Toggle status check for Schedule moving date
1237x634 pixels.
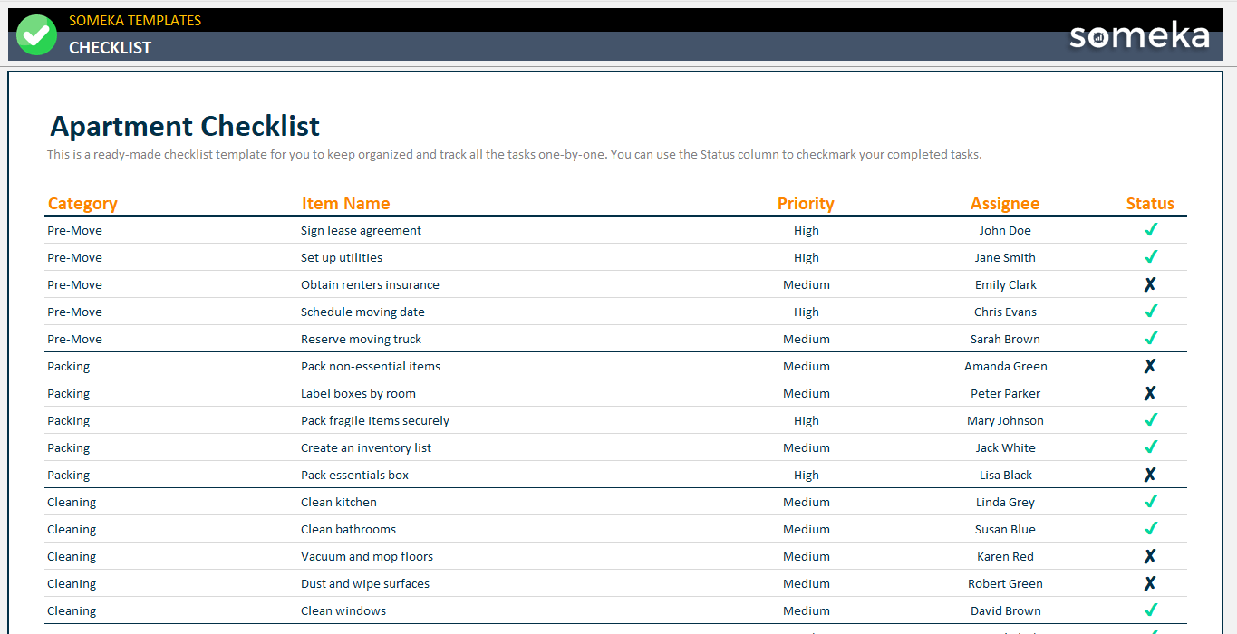[x=1150, y=312]
